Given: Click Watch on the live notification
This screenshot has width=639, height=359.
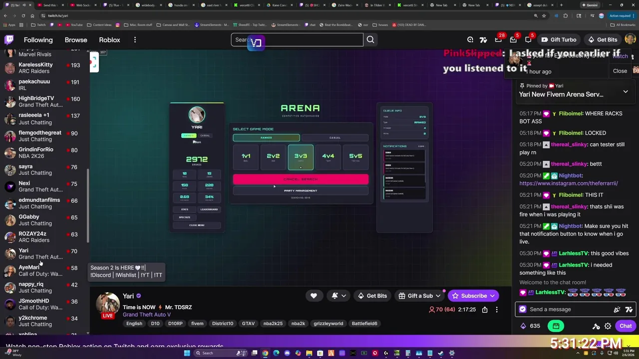Looking at the screenshot, I should click(620, 56).
